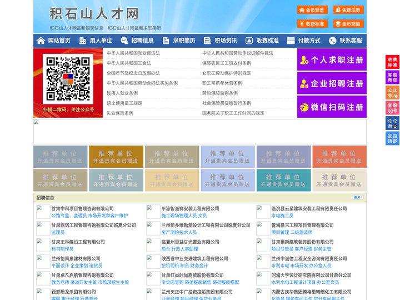The width and height of the screenshot is (400, 300).
Task: Open 失业保险条例 link
Action: [120, 113]
